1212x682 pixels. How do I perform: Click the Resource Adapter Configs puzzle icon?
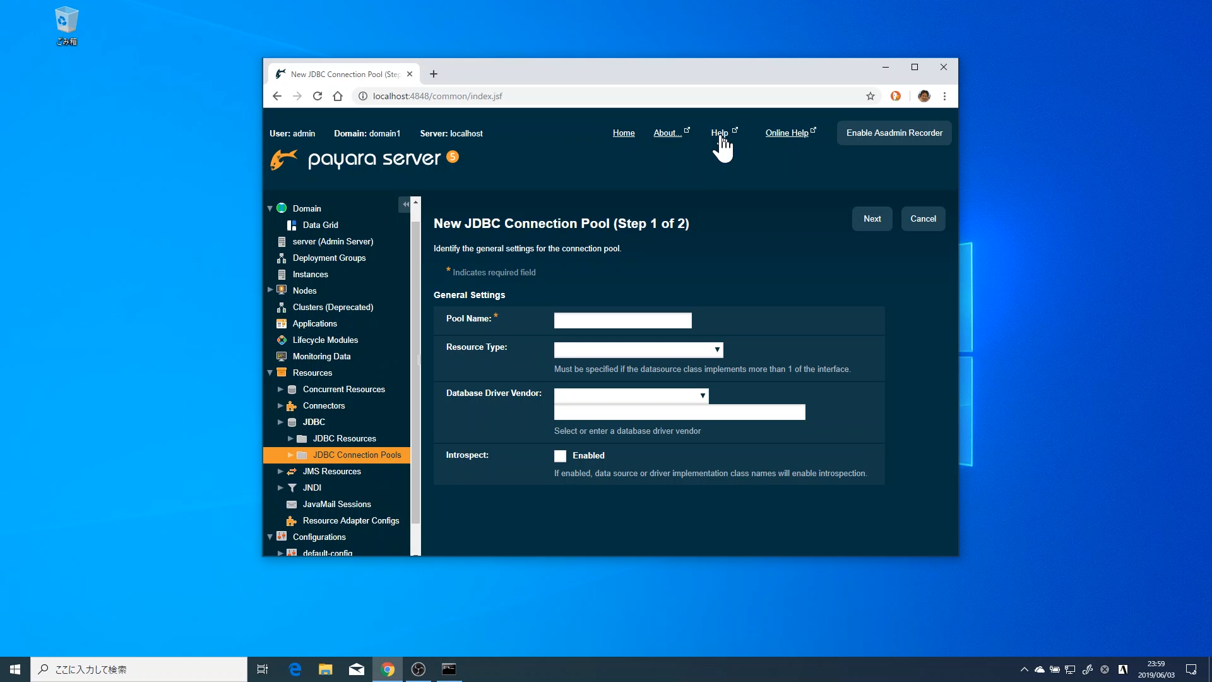click(x=292, y=521)
